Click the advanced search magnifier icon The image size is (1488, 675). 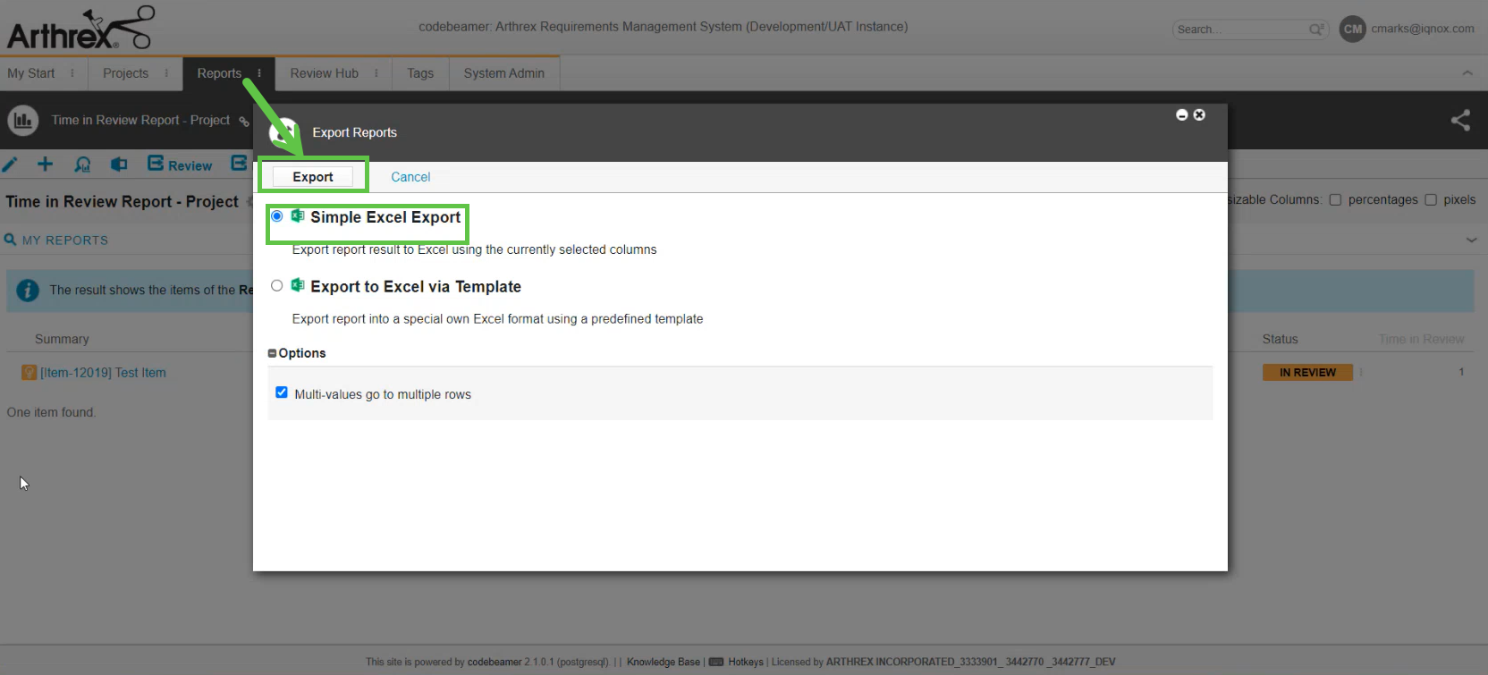pyautogui.click(x=1316, y=30)
